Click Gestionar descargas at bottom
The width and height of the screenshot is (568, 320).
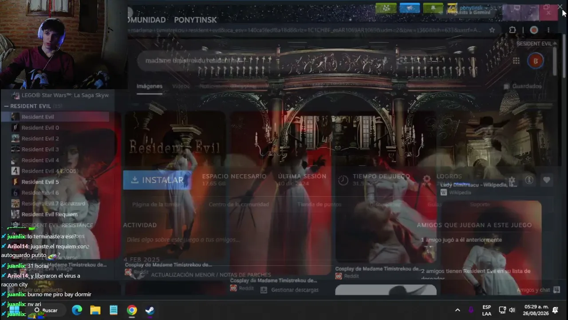289,290
